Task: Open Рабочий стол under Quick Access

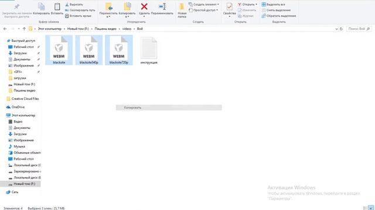Action: click(x=23, y=47)
